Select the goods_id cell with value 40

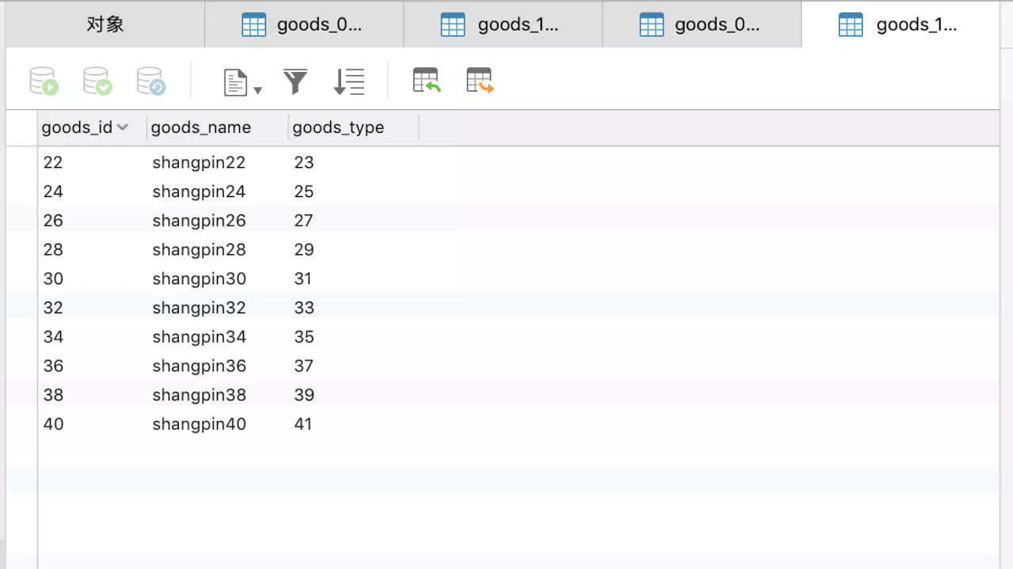coord(54,424)
